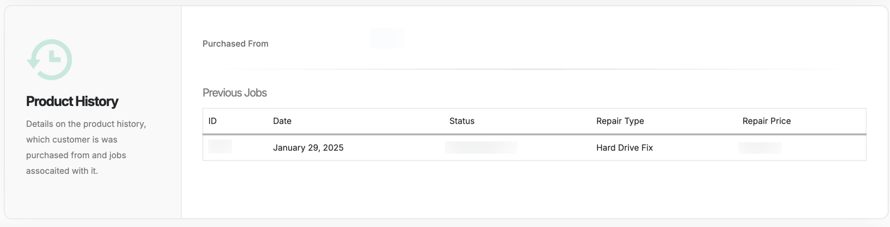Click the blurred status badge in job row
Viewport: 890px width, 227px height.
click(481, 147)
